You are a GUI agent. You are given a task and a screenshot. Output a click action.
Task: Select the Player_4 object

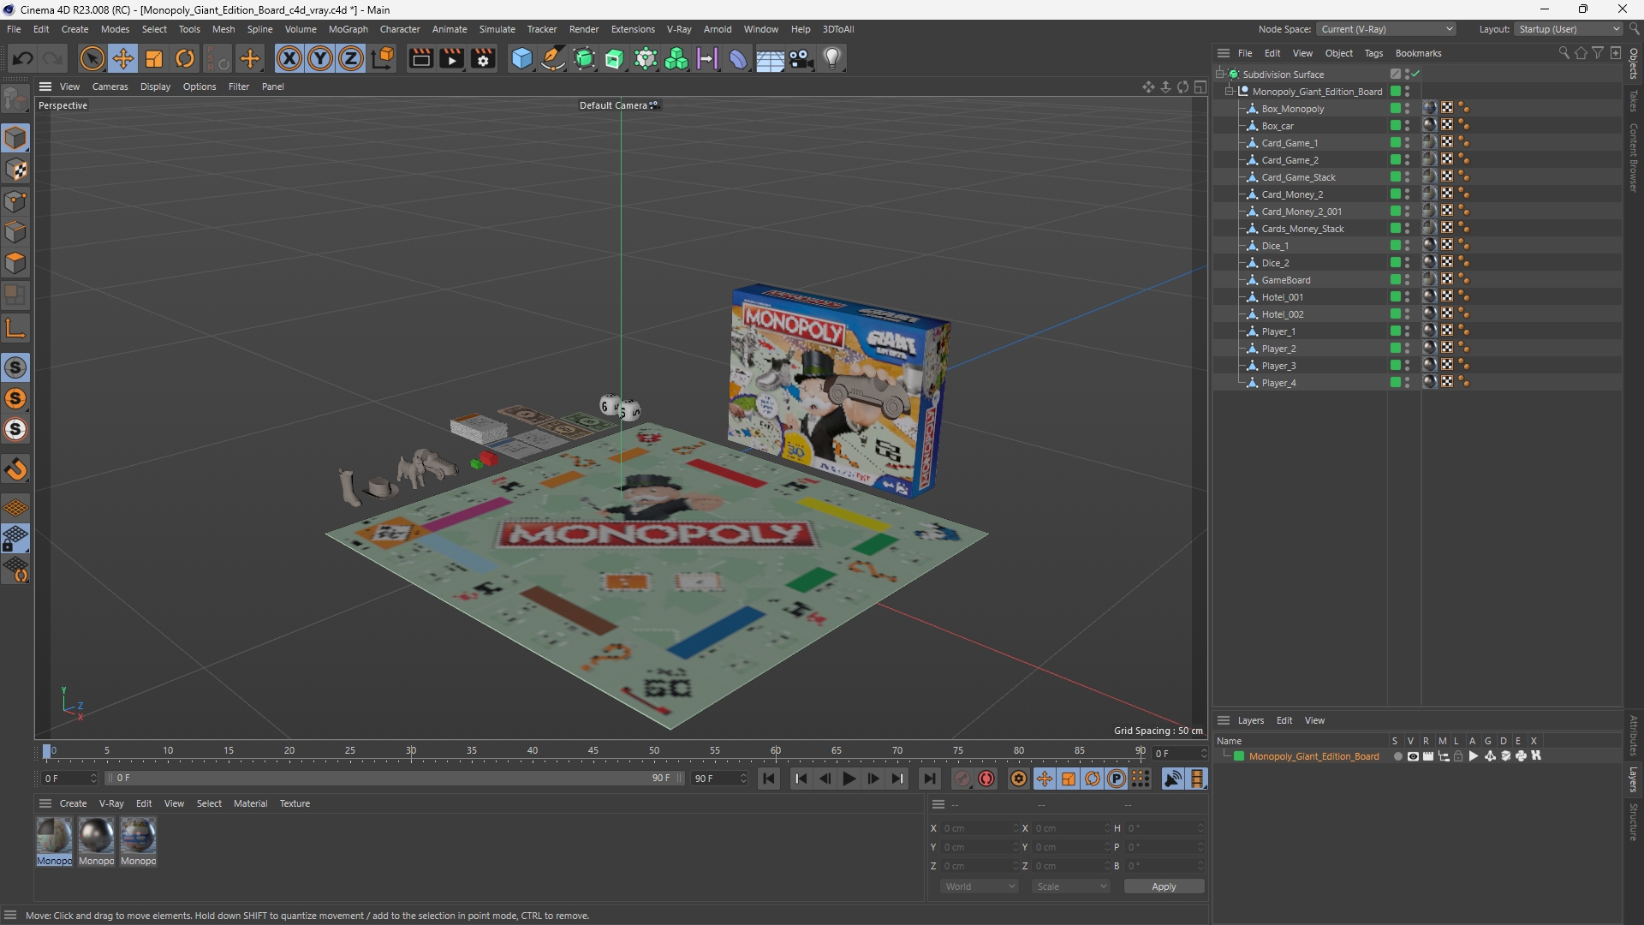[x=1278, y=383]
